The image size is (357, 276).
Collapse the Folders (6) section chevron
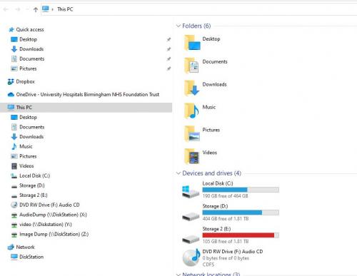(178, 26)
